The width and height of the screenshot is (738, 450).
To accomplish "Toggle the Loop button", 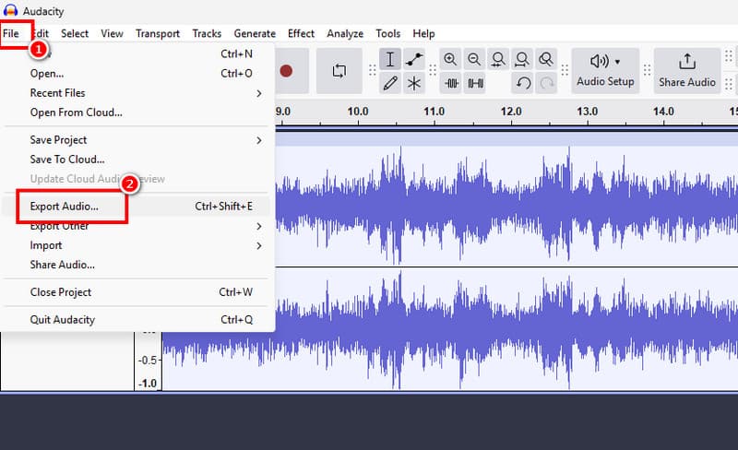I will click(x=339, y=71).
